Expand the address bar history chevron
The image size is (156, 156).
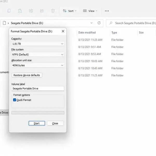click(x=92, y=23)
